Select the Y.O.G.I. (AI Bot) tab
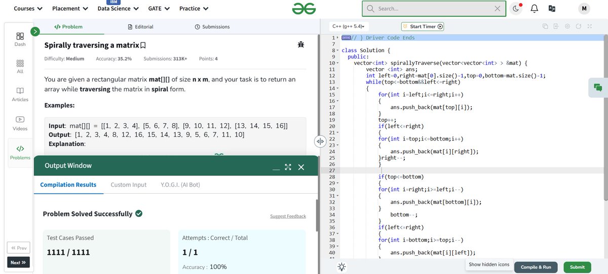This screenshot has width=608, height=274. coord(180,185)
